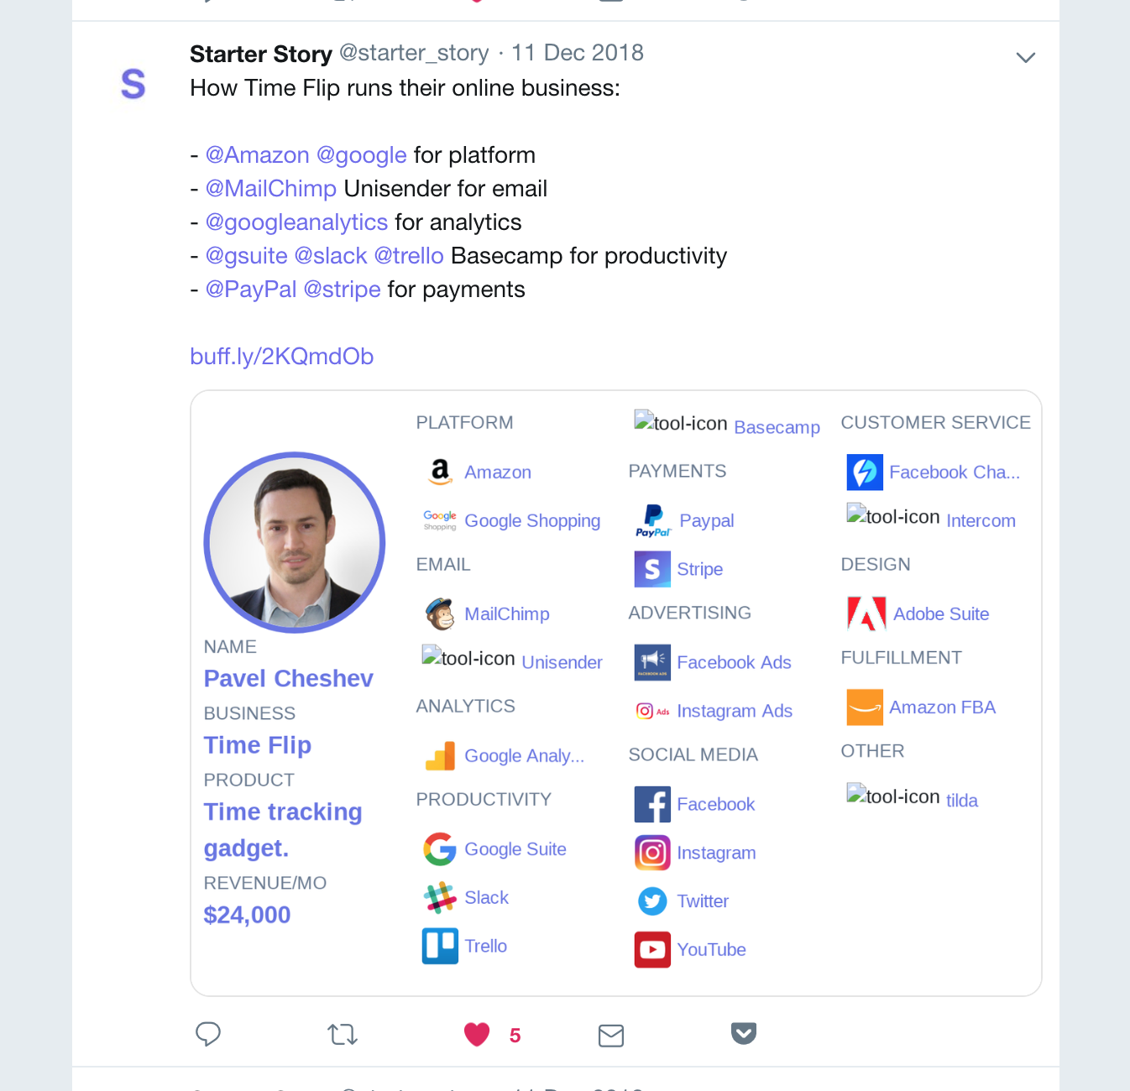Open the tweet options chevron menu
Image resolution: width=1130 pixels, height=1091 pixels.
[1025, 57]
